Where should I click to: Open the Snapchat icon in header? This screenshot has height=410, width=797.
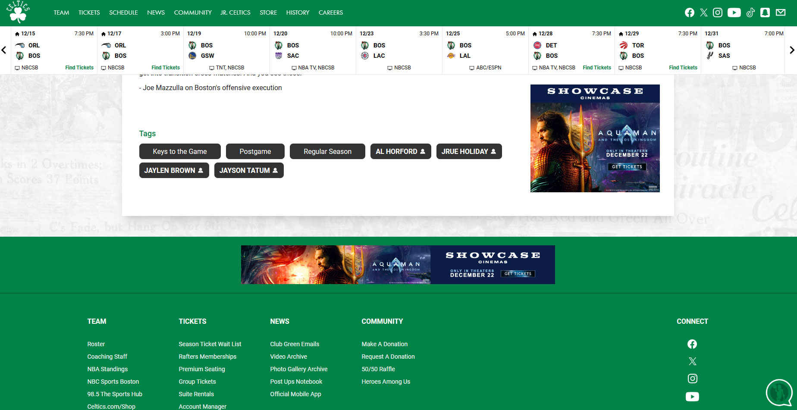pyautogui.click(x=765, y=13)
